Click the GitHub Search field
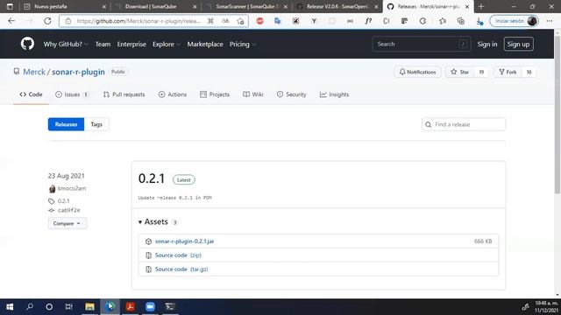The height and width of the screenshot is (315, 561). [x=421, y=45]
